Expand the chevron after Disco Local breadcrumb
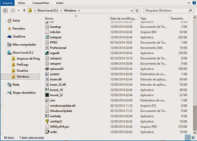 (x=61, y=11)
